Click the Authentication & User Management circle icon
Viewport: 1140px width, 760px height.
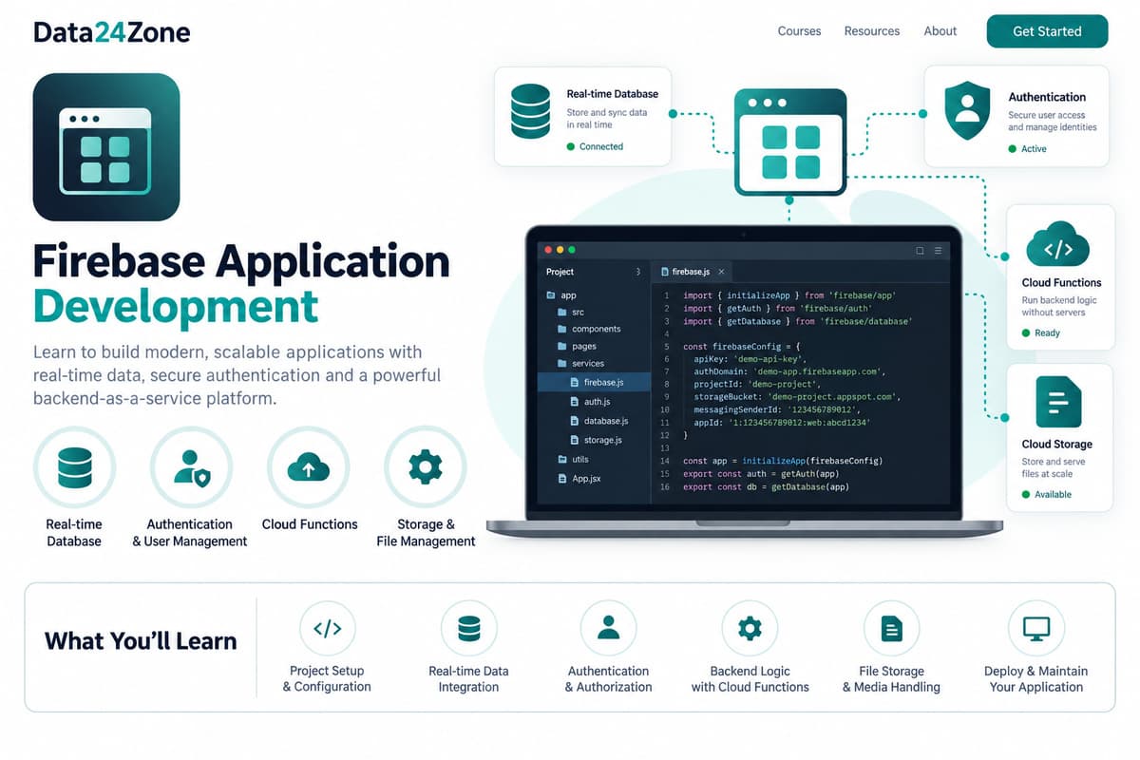click(191, 467)
